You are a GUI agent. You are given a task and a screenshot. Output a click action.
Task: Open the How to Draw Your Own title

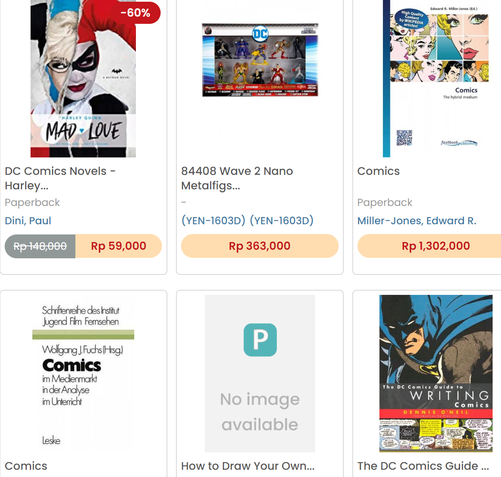(x=248, y=466)
